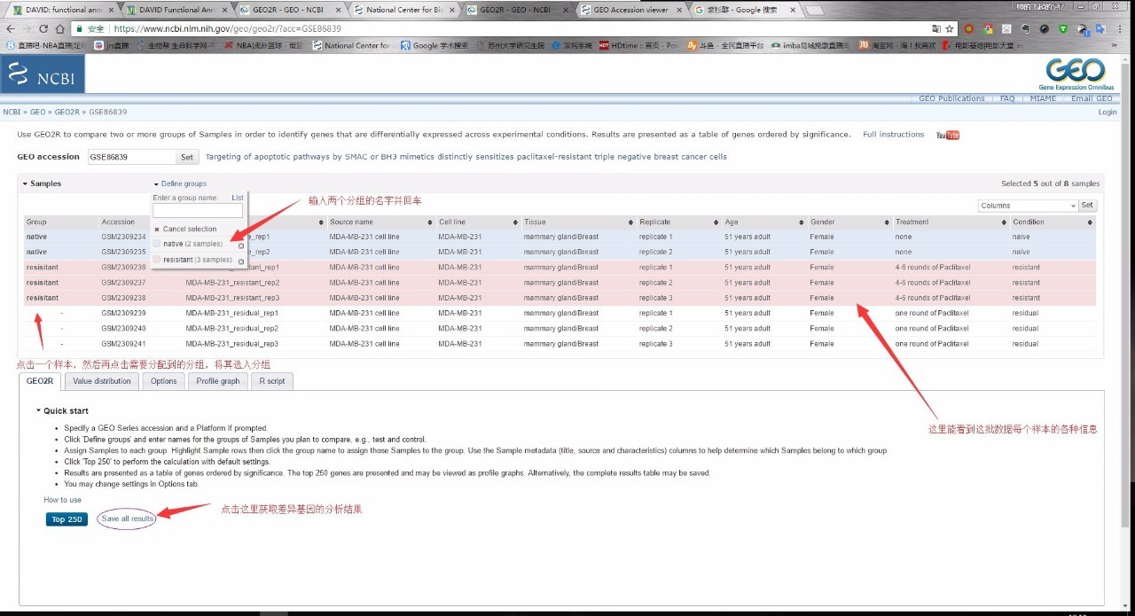Image resolution: width=1135 pixels, height=616 pixels.
Task: Open the Email GEO link
Action: coord(1092,98)
